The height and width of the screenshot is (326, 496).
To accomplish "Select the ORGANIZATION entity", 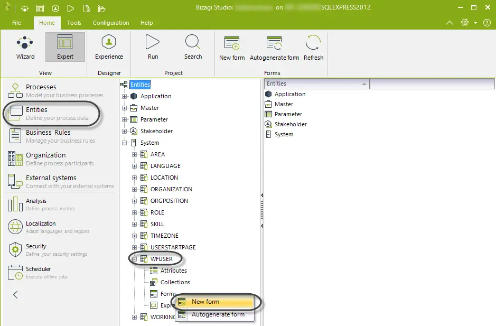I will (x=171, y=189).
